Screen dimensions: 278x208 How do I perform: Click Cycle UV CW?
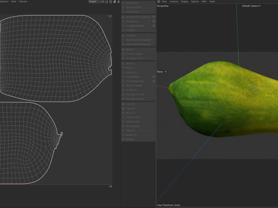click(x=138, y=121)
